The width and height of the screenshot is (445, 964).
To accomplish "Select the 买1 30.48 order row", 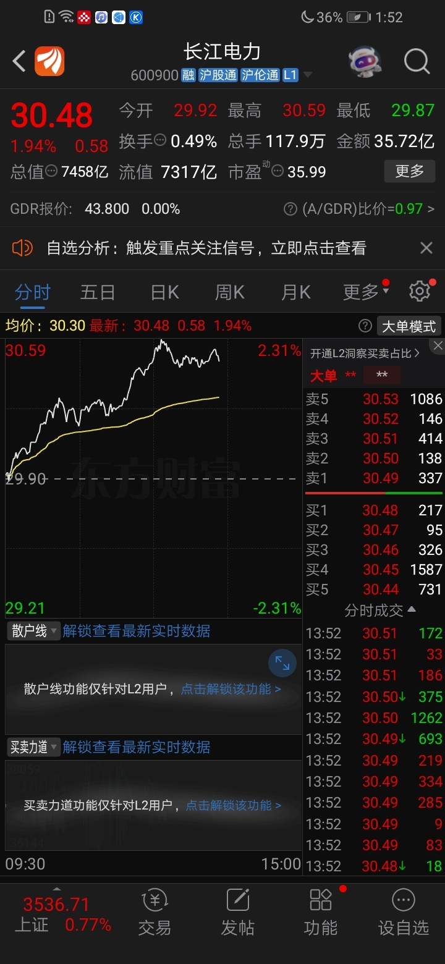I will click(x=374, y=510).
